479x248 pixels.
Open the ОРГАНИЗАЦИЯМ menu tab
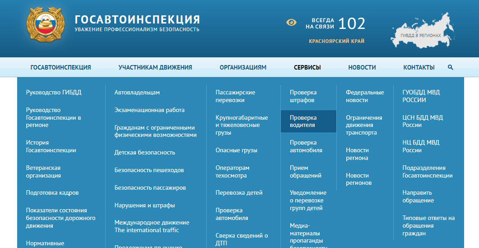pos(243,67)
